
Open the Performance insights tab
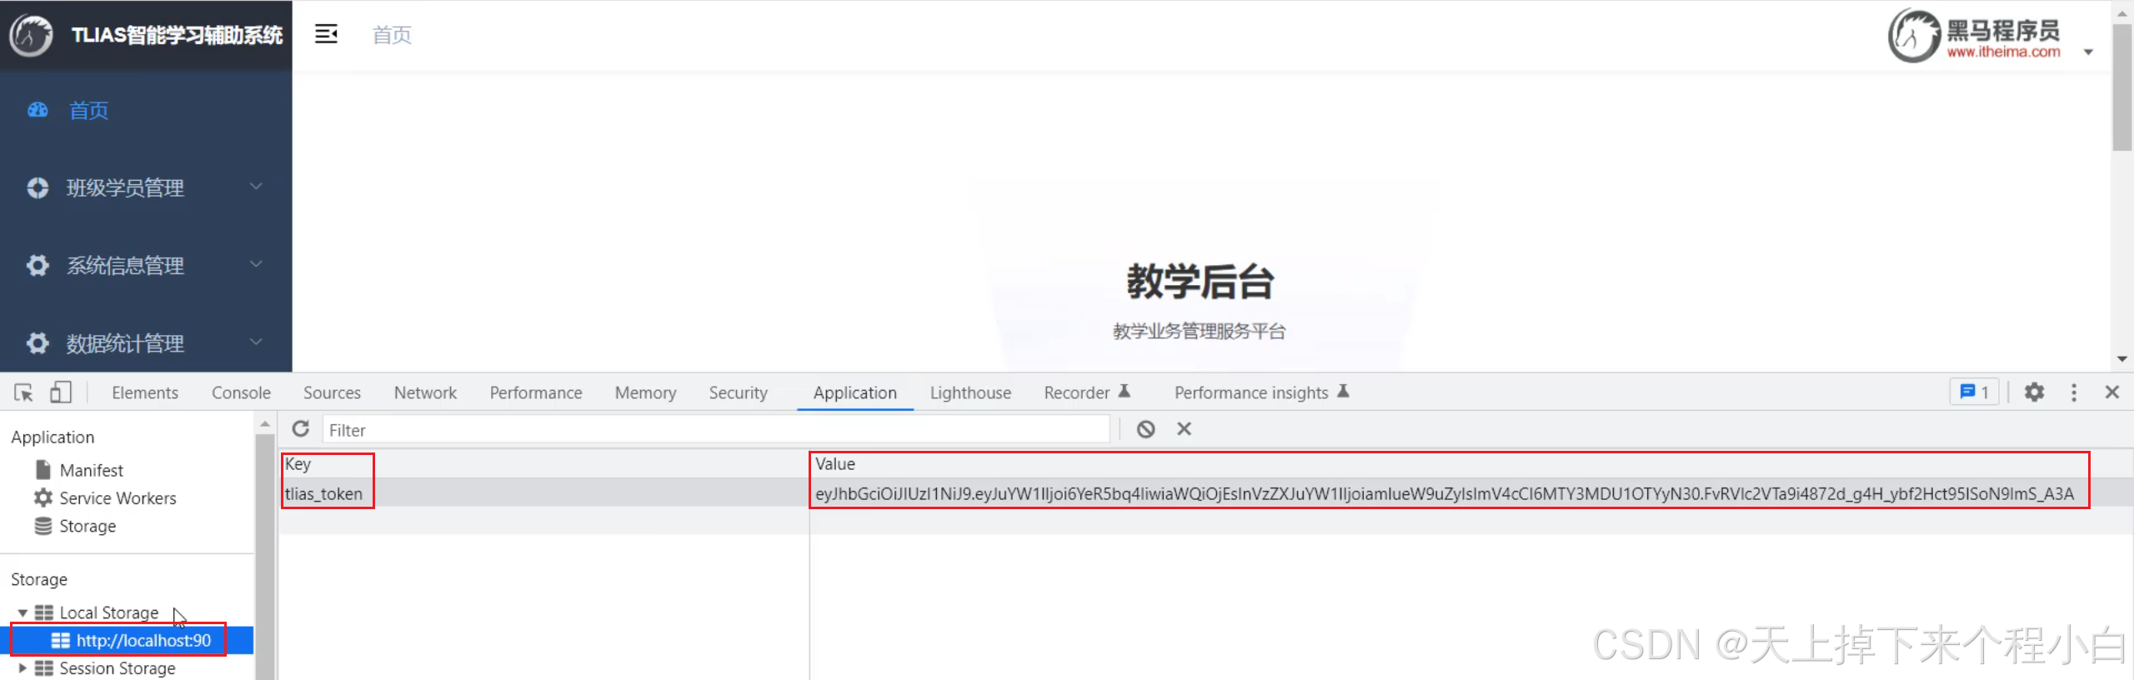1261,392
